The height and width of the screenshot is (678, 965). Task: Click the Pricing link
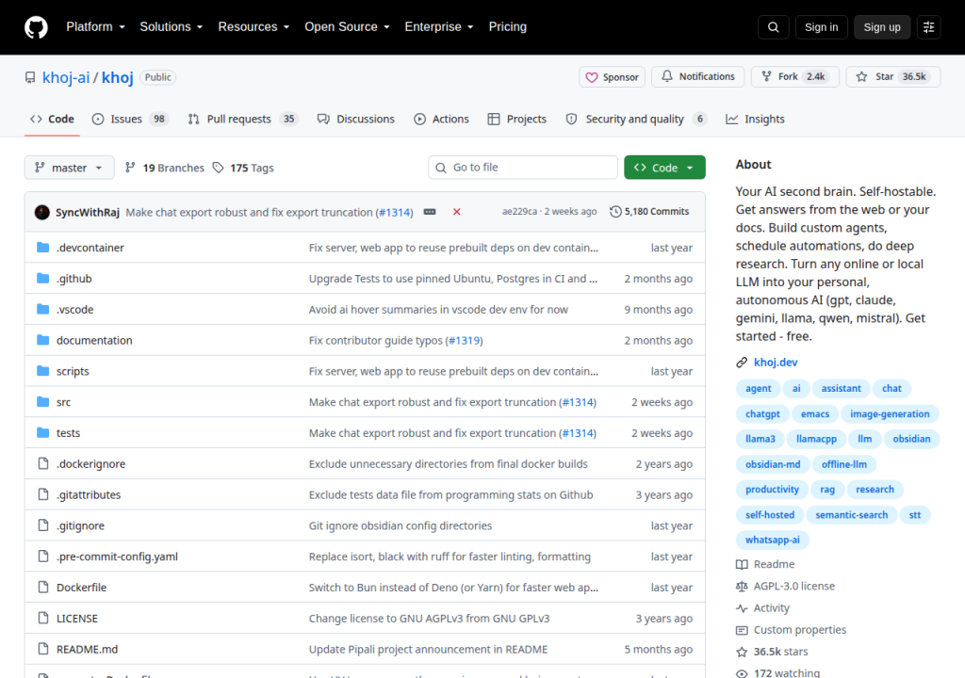[x=508, y=27]
